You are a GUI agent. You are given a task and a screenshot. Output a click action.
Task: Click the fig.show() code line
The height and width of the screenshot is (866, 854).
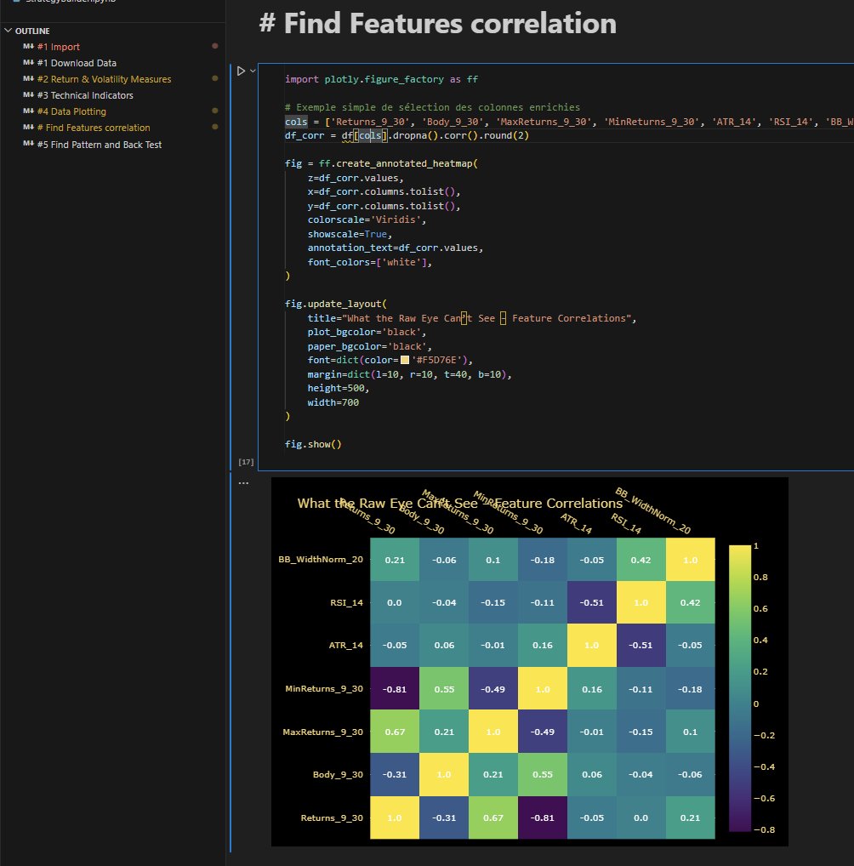(x=313, y=444)
